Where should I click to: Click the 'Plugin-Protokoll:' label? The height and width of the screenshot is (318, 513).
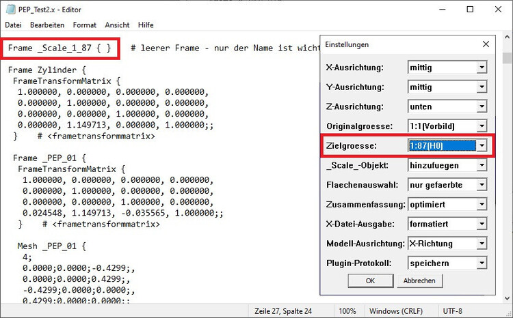point(359,263)
